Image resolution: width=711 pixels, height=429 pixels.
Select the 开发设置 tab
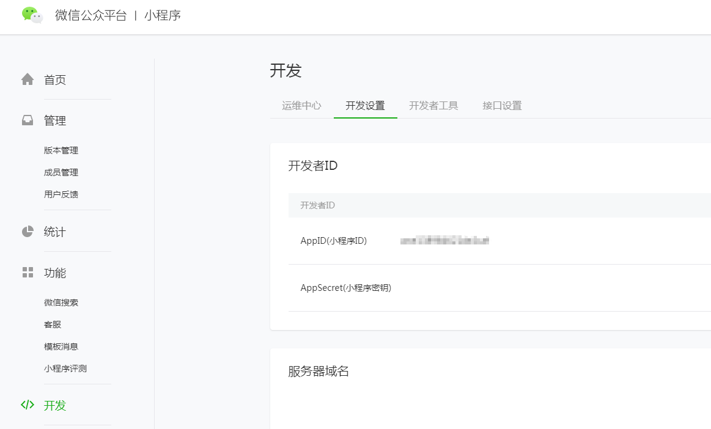(365, 106)
